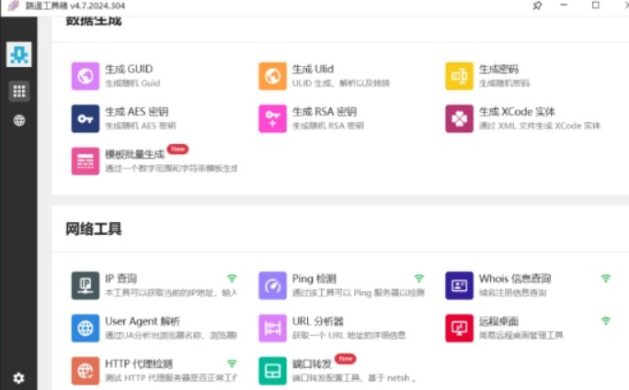Viewport: 629px width, 390px height.
Task: Open the 生成 AES 密钥 key icon
Action: tap(85, 118)
